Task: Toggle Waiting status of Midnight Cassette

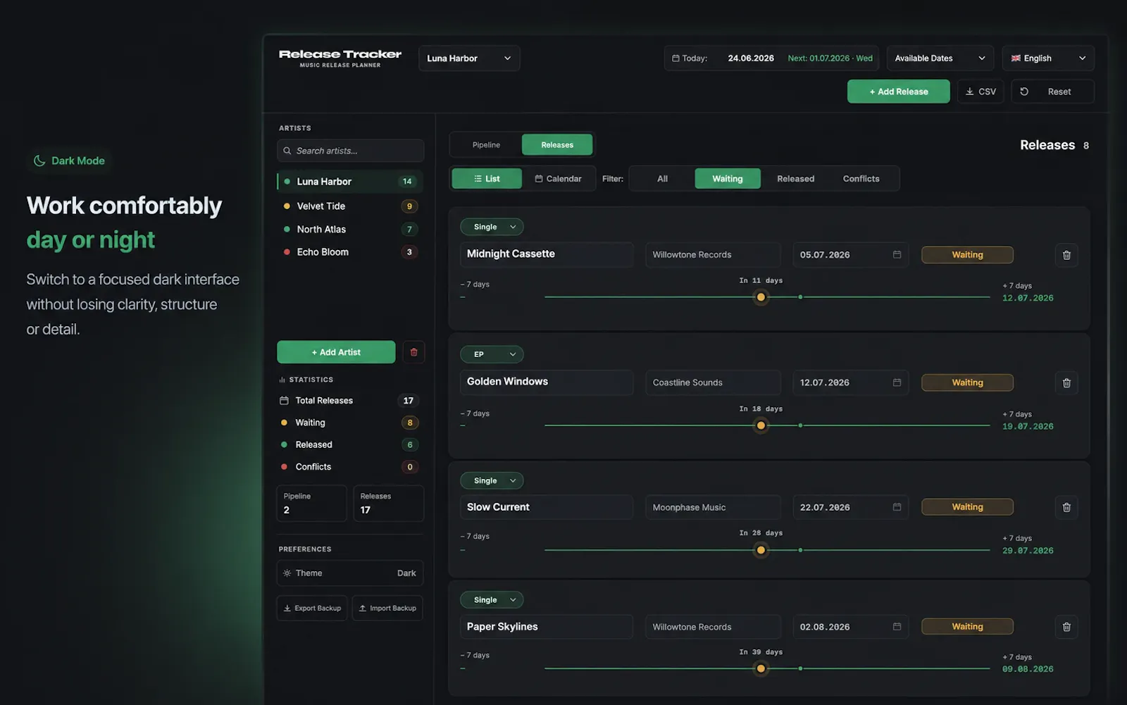Action: coord(967,255)
